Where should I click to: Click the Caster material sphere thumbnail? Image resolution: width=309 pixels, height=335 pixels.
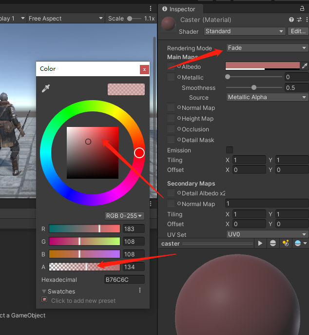tap(169, 23)
